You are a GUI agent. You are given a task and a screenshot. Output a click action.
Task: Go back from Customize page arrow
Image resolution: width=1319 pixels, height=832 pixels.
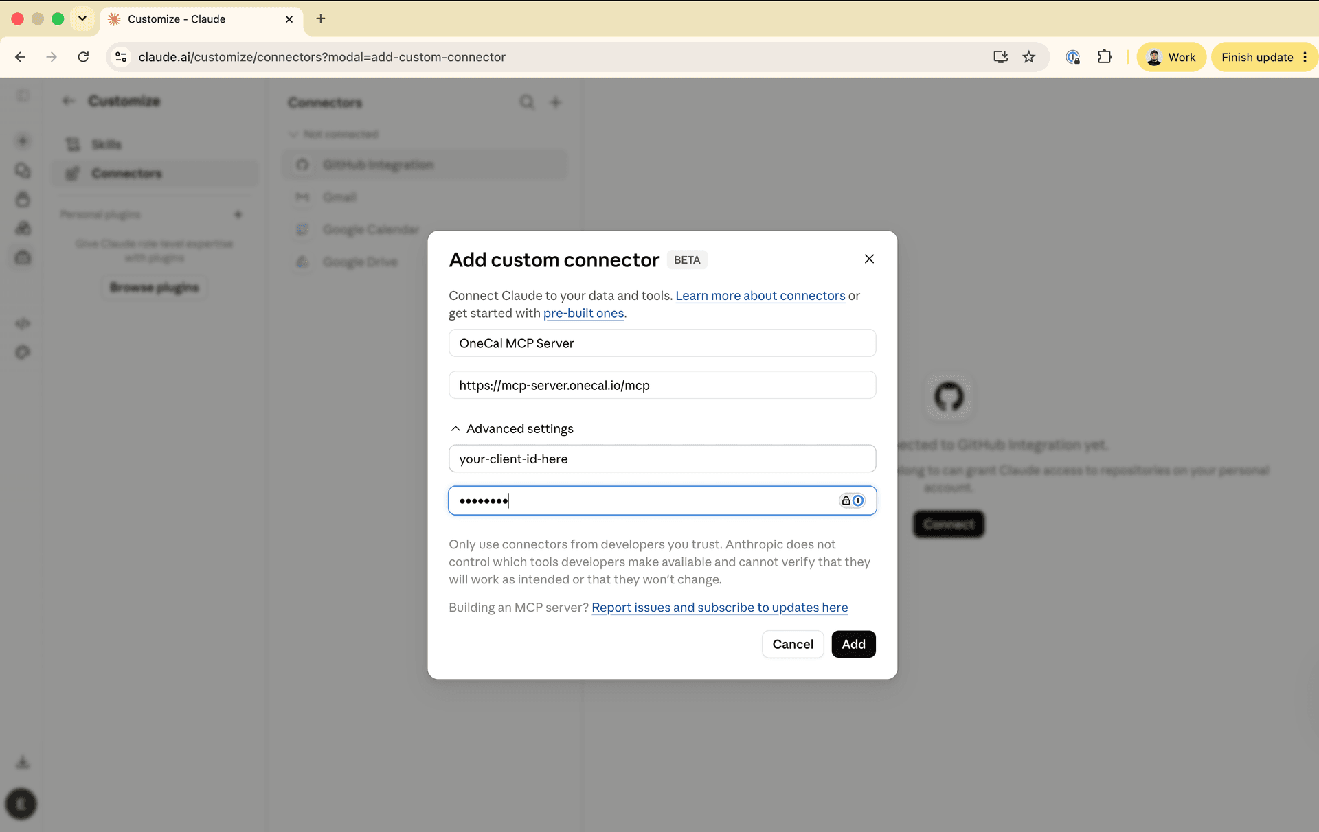(x=68, y=101)
